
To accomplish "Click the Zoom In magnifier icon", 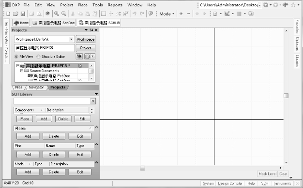I will [57, 14].
